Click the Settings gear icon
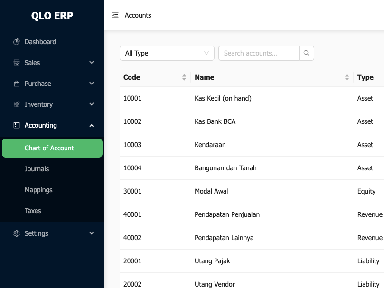 pyautogui.click(x=17, y=233)
